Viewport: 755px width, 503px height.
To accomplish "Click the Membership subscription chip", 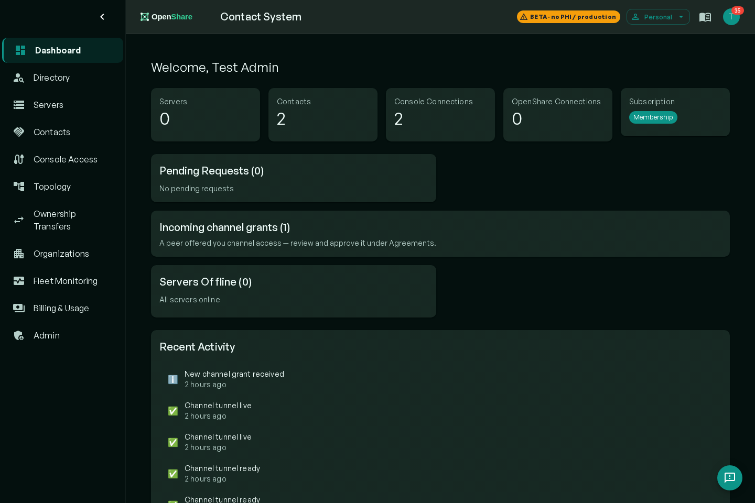I will click(x=653, y=117).
